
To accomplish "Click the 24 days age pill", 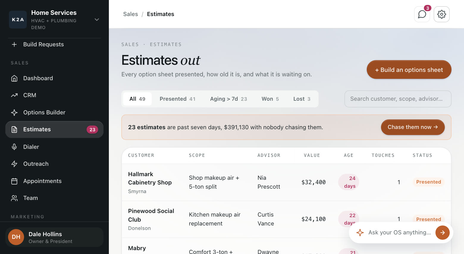I will [x=349, y=182].
